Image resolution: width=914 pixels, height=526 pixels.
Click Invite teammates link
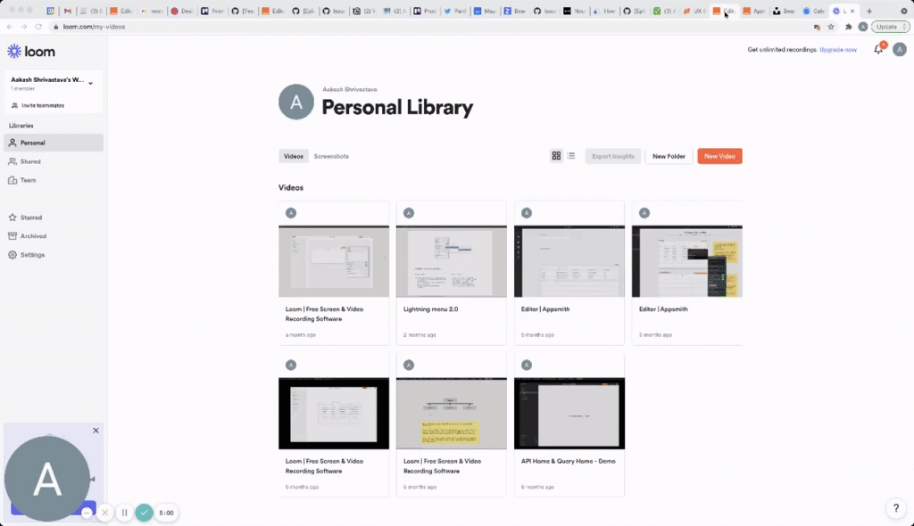click(x=37, y=105)
